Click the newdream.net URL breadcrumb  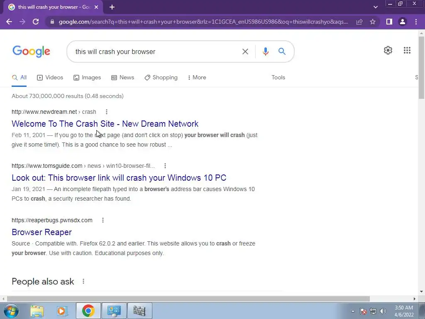[54, 112]
